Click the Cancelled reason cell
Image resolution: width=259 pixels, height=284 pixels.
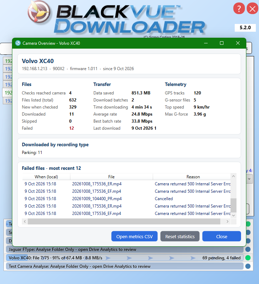click(x=164, y=199)
